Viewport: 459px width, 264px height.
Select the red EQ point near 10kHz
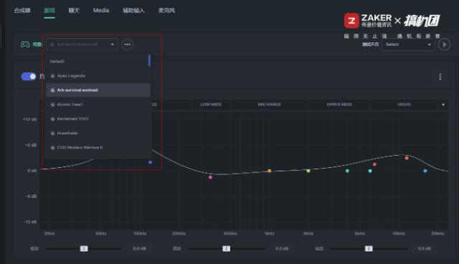pyautogui.click(x=407, y=158)
